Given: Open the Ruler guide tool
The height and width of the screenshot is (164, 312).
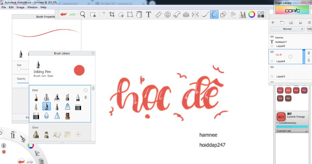Looking at the screenshot, I should [x=158, y=15].
